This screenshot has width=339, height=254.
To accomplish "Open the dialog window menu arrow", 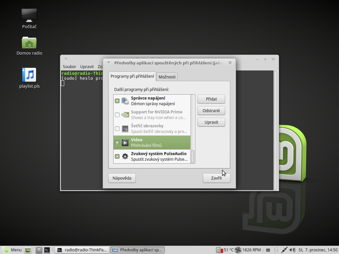I will coord(109,63).
